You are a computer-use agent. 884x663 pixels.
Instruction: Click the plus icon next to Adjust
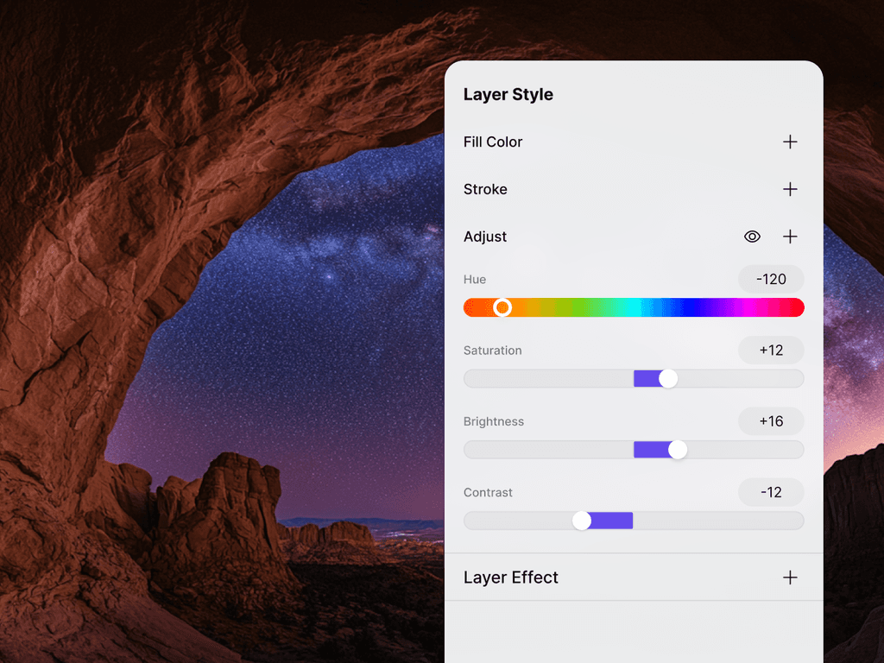pos(790,237)
